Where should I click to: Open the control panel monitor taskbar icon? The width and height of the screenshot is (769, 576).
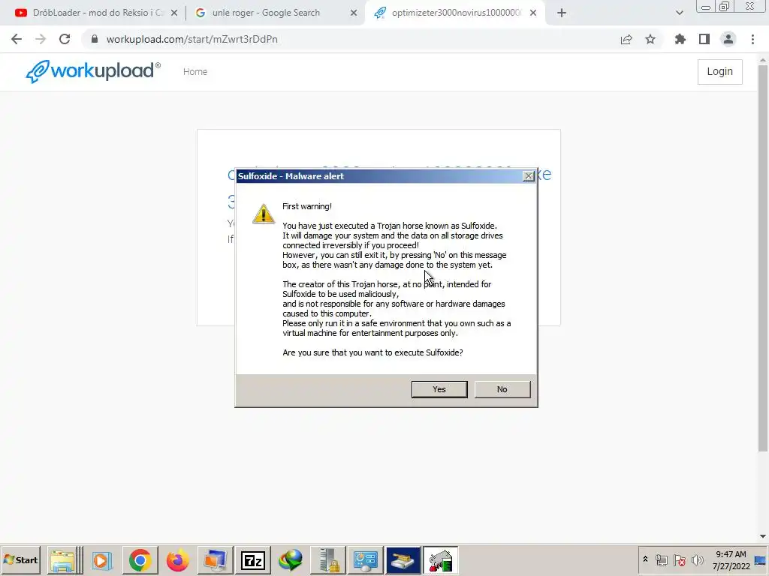(366, 560)
